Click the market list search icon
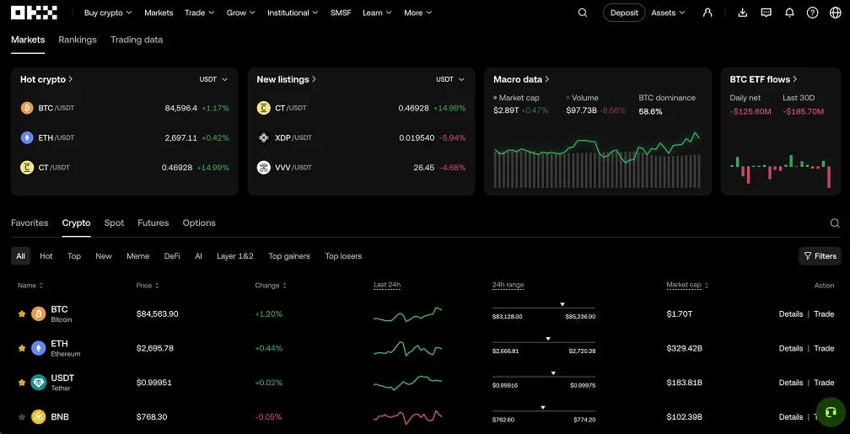Viewport: 850px width, 434px height. click(835, 222)
